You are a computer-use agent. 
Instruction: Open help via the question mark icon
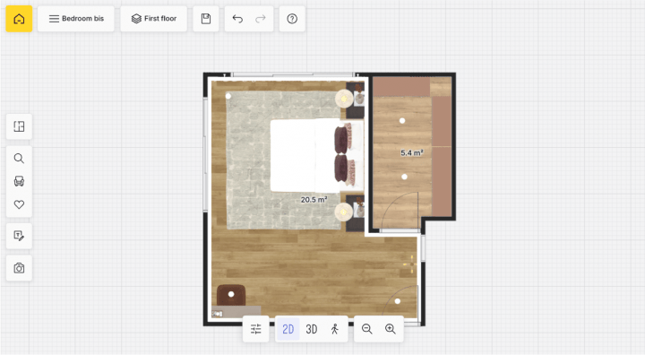click(292, 19)
